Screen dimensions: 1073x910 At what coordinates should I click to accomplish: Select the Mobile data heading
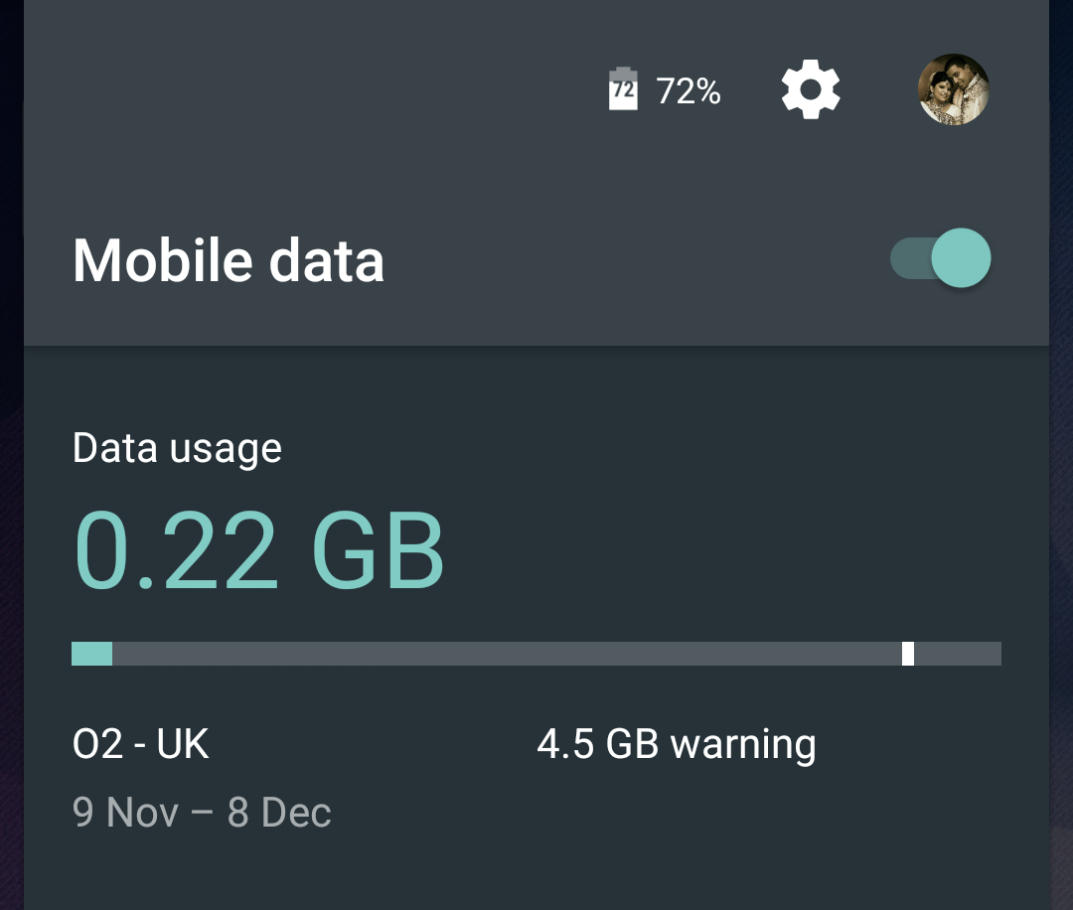[229, 260]
